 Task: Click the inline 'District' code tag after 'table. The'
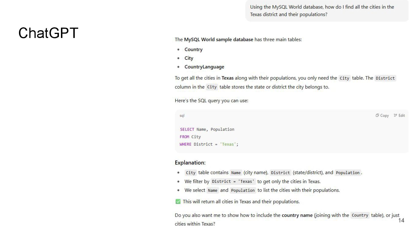pyautogui.click(x=385, y=78)
